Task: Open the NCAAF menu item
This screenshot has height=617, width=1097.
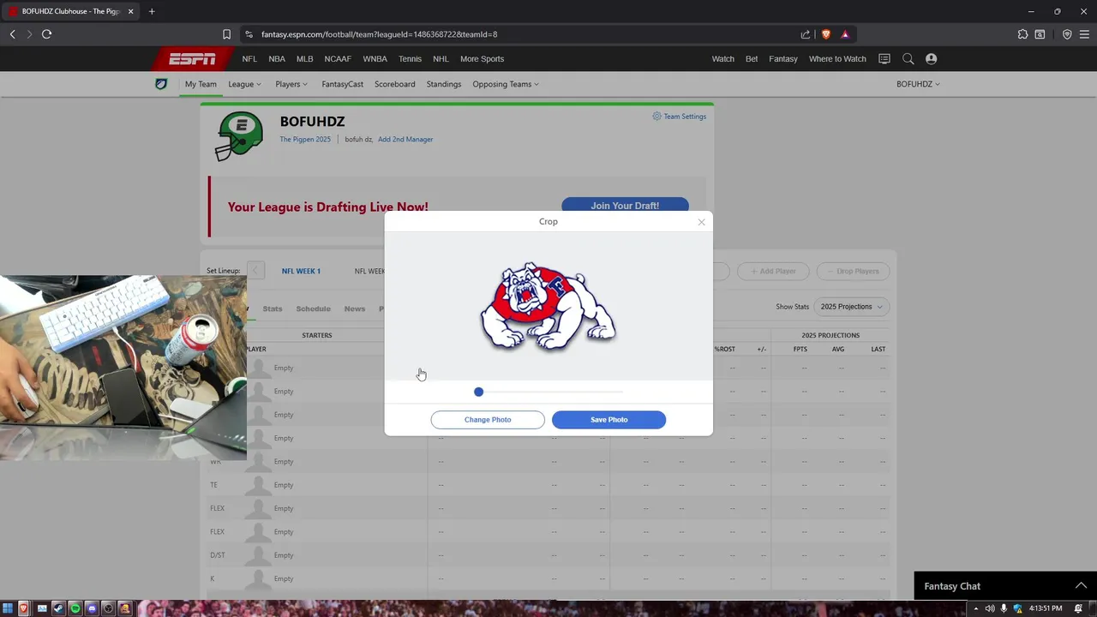Action: pyautogui.click(x=338, y=59)
